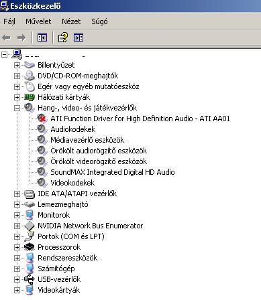Click the Videokártyák display icon
Screen dimensions: 261x300
coord(30,290)
